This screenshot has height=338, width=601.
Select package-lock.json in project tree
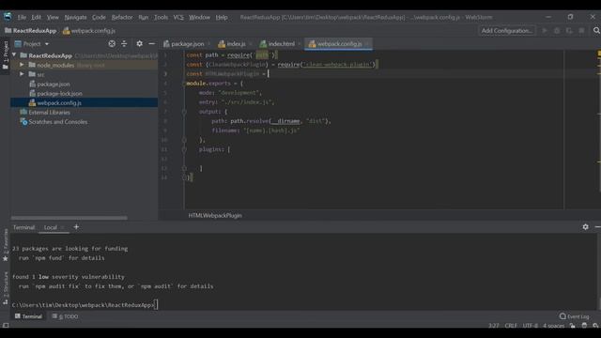click(x=59, y=94)
